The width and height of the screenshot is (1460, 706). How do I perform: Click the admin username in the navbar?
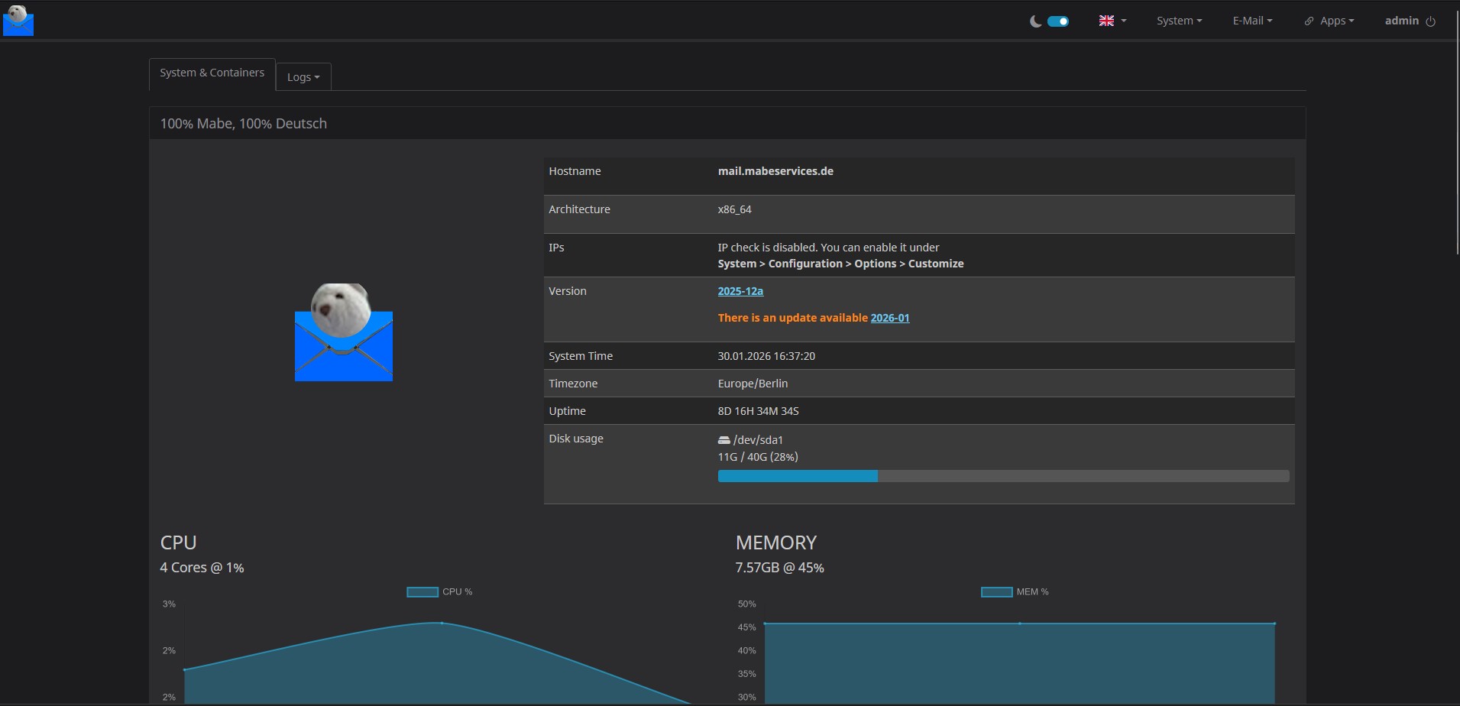(x=1401, y=21)
